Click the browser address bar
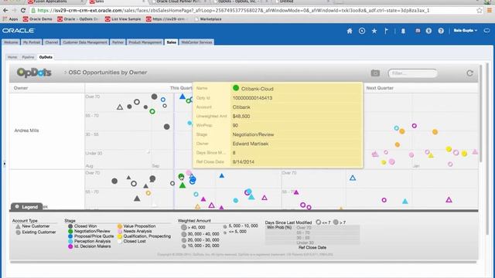Screen dimensions: 495x278 253,10
